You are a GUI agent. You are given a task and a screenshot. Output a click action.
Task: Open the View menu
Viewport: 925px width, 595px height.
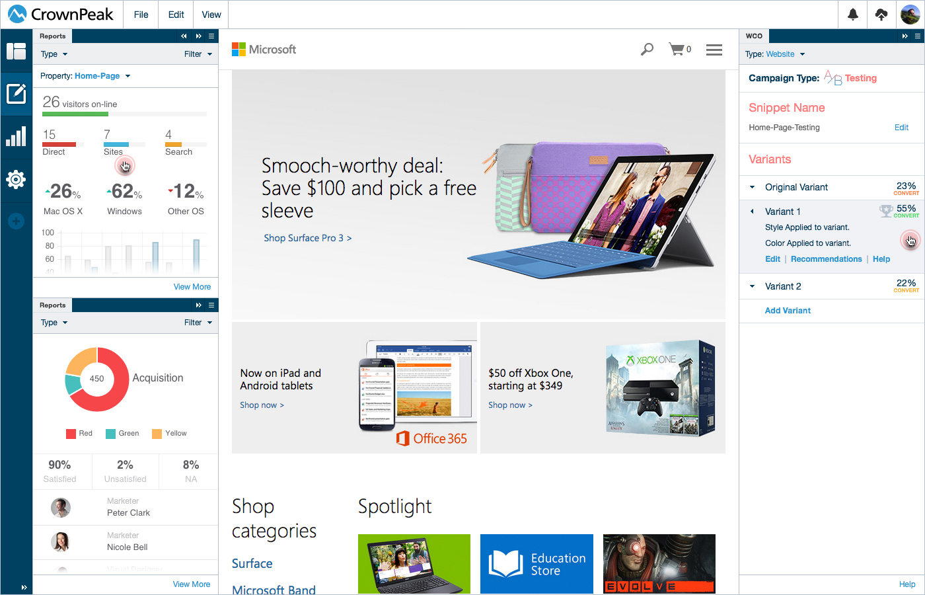211,15
